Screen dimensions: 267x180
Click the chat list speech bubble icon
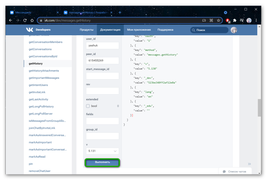[224, 171]
